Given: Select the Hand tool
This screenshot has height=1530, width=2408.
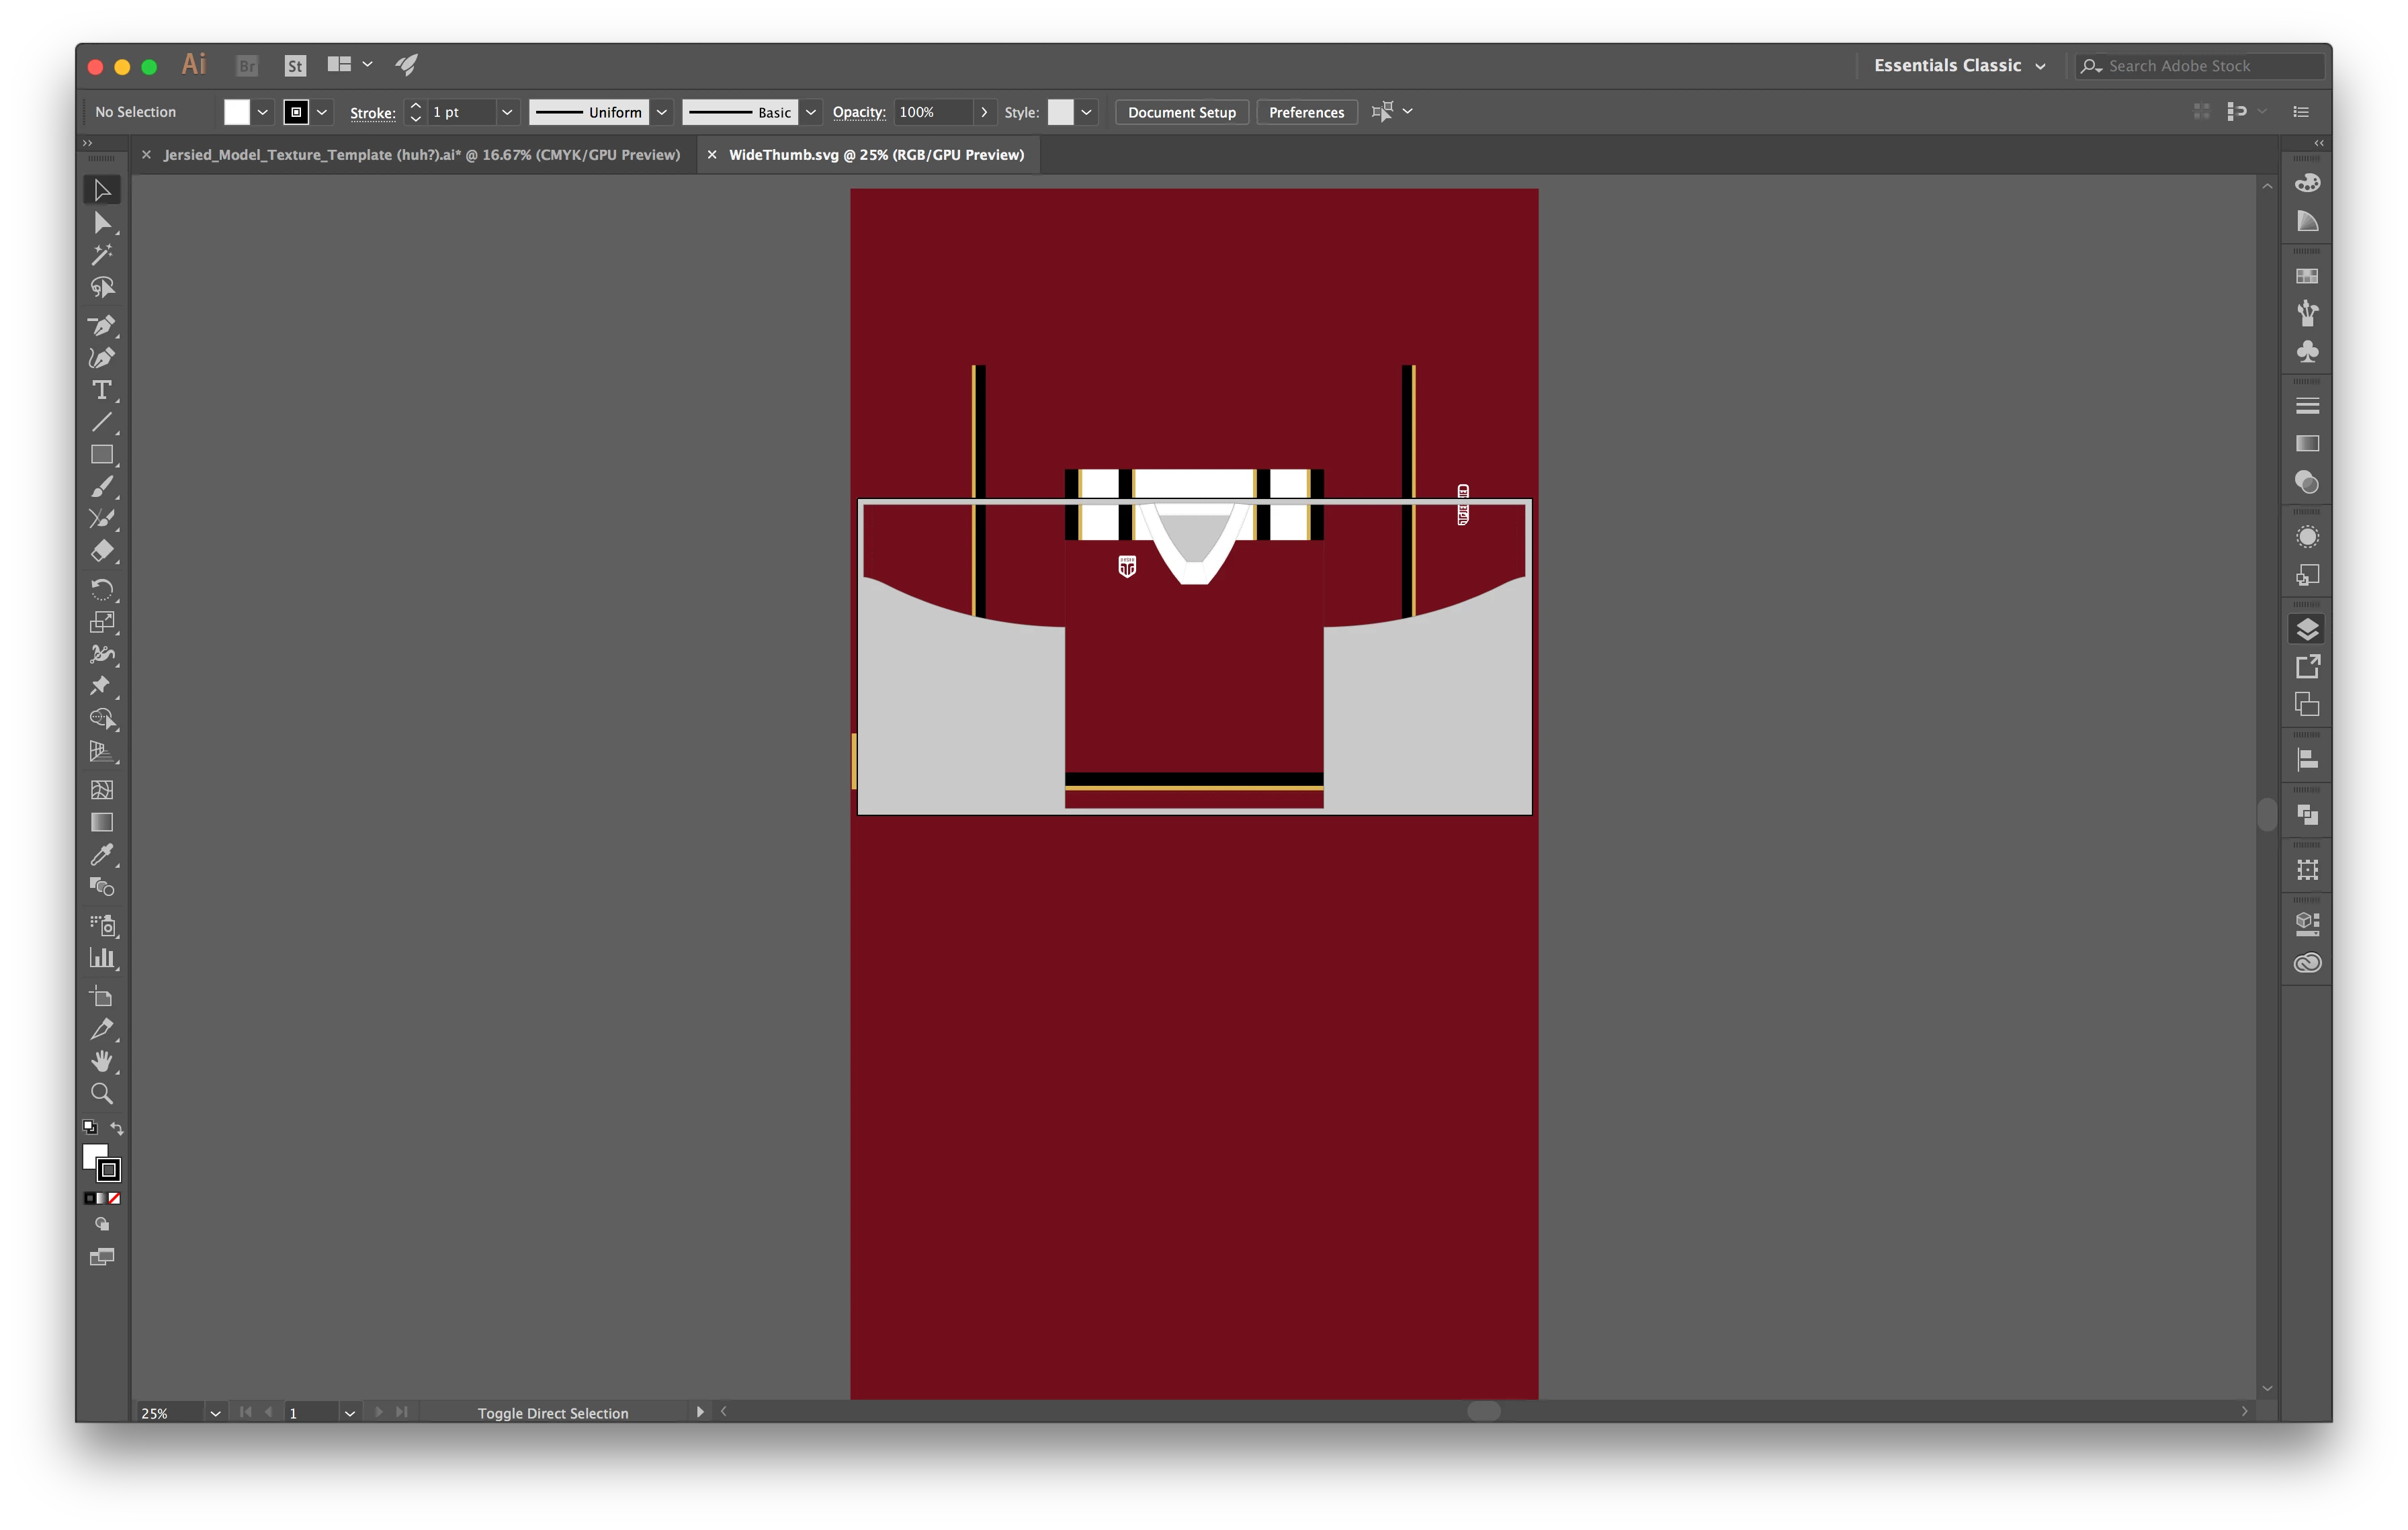Looking at the screenshot, I should pos(101,1061).
